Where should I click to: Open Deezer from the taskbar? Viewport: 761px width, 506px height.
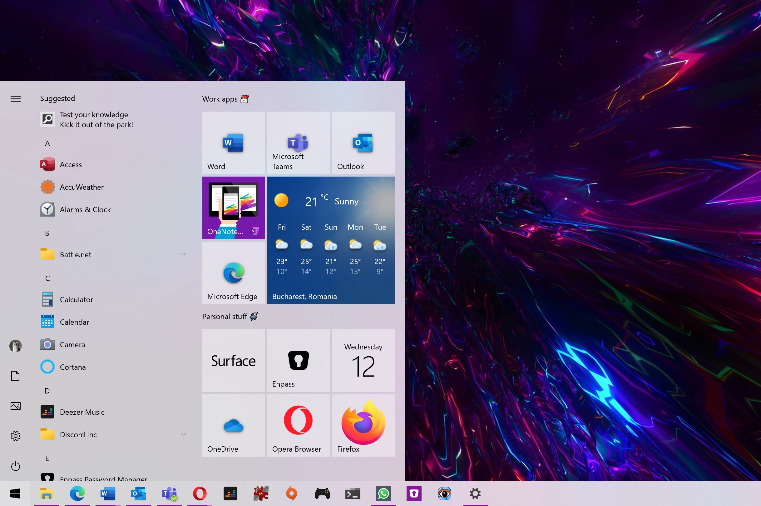pos(230,493)
